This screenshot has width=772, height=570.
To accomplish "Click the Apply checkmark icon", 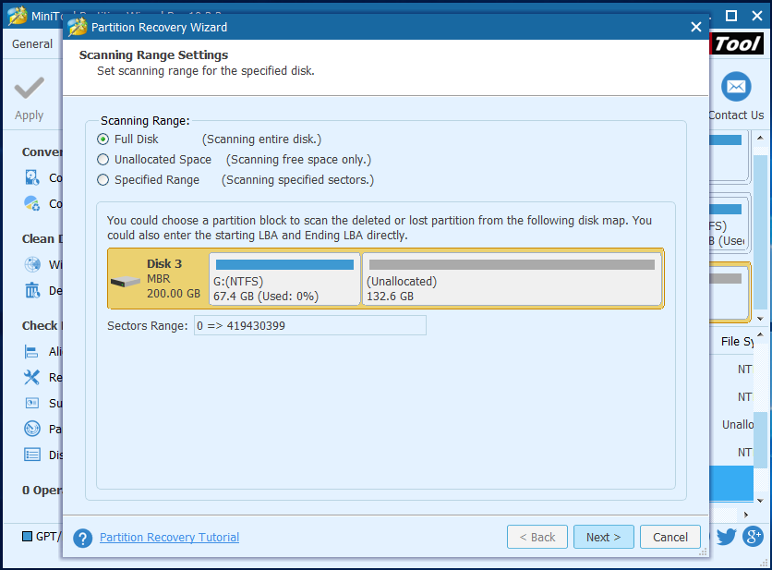I will click(x=29, y=88).
